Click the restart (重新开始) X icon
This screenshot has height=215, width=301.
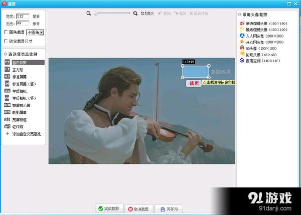click(191, 14)
